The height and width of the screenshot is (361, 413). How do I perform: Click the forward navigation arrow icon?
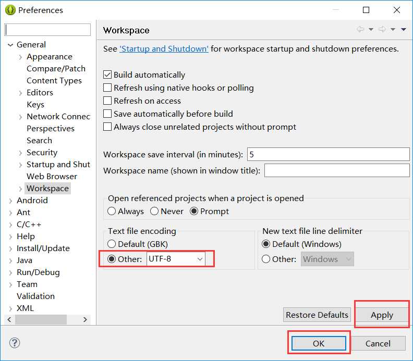coord(382,29)
